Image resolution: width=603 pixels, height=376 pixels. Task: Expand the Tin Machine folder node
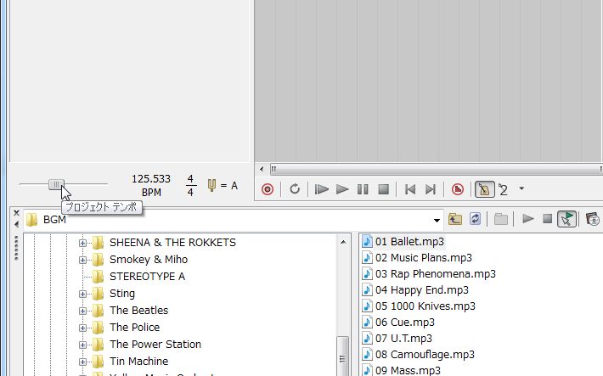(82, 362)
